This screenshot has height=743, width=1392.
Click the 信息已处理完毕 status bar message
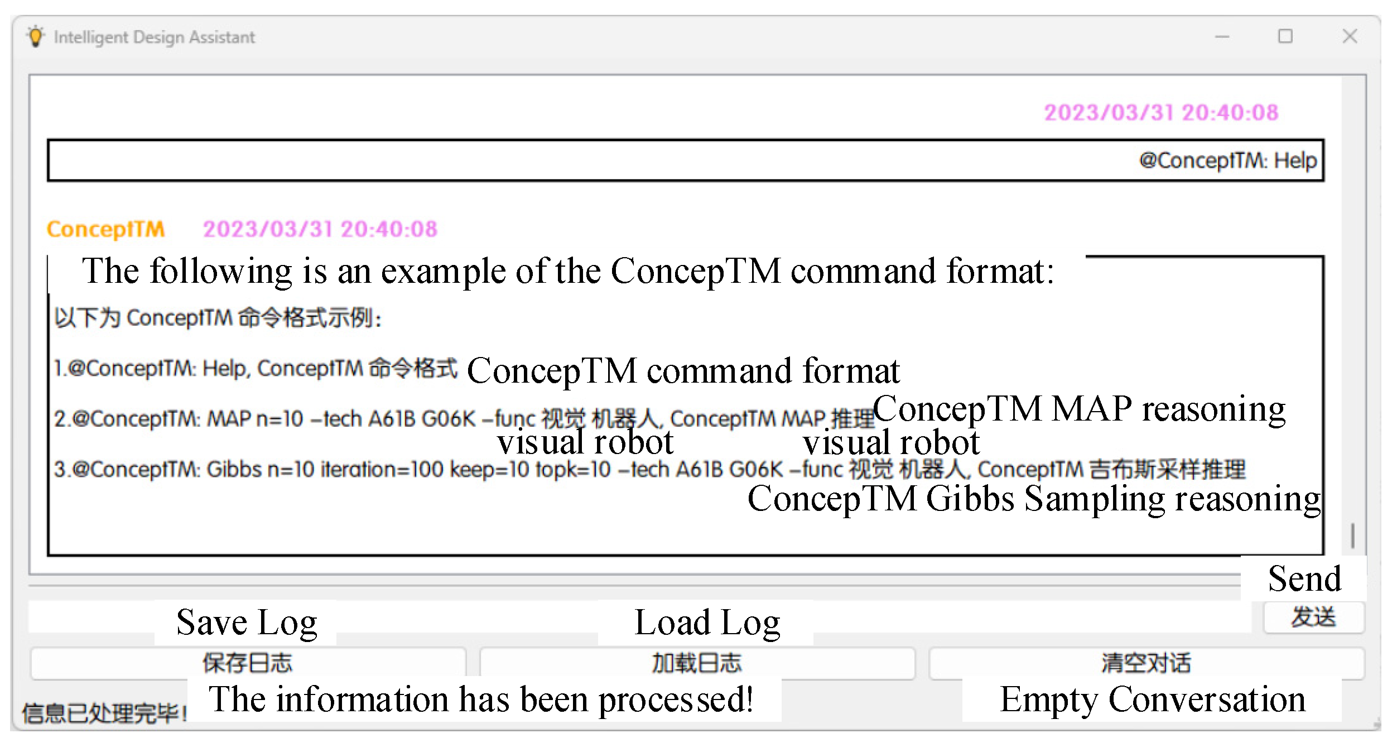tap(104, 713)
